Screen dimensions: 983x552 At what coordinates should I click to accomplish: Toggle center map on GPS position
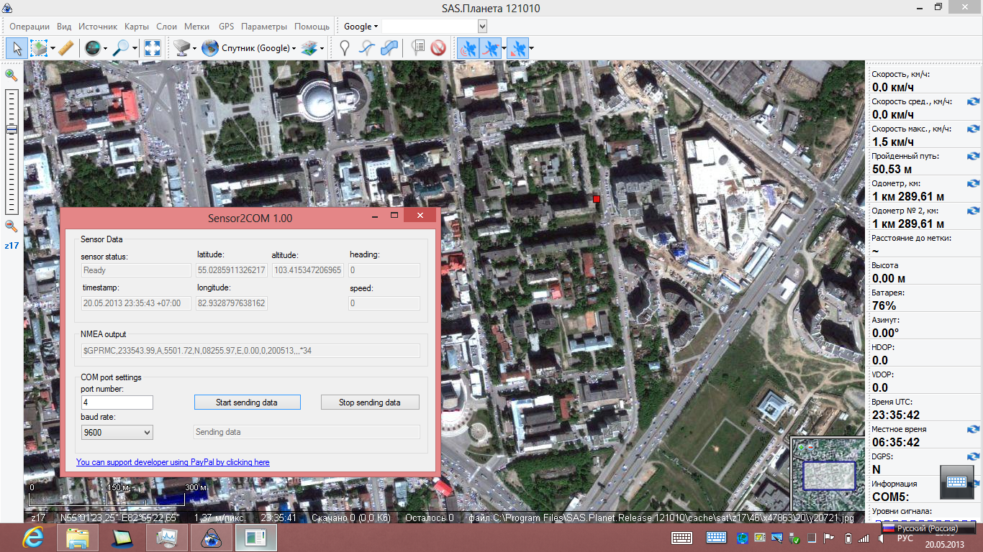tap(516, 48)
